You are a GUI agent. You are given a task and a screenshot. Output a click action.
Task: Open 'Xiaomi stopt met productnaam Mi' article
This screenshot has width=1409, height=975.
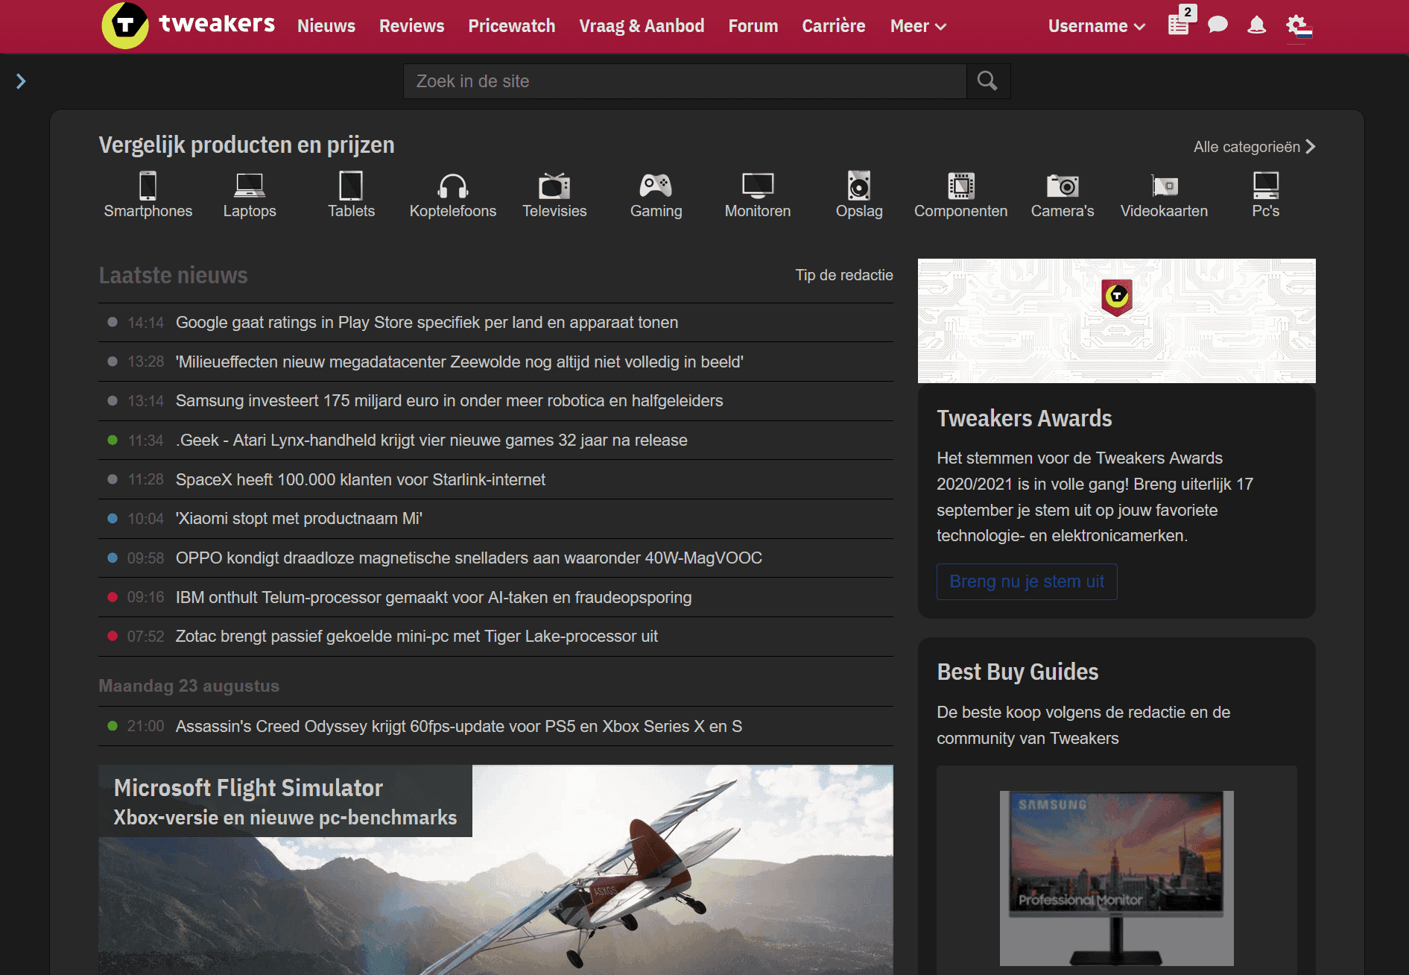point(299,519)
